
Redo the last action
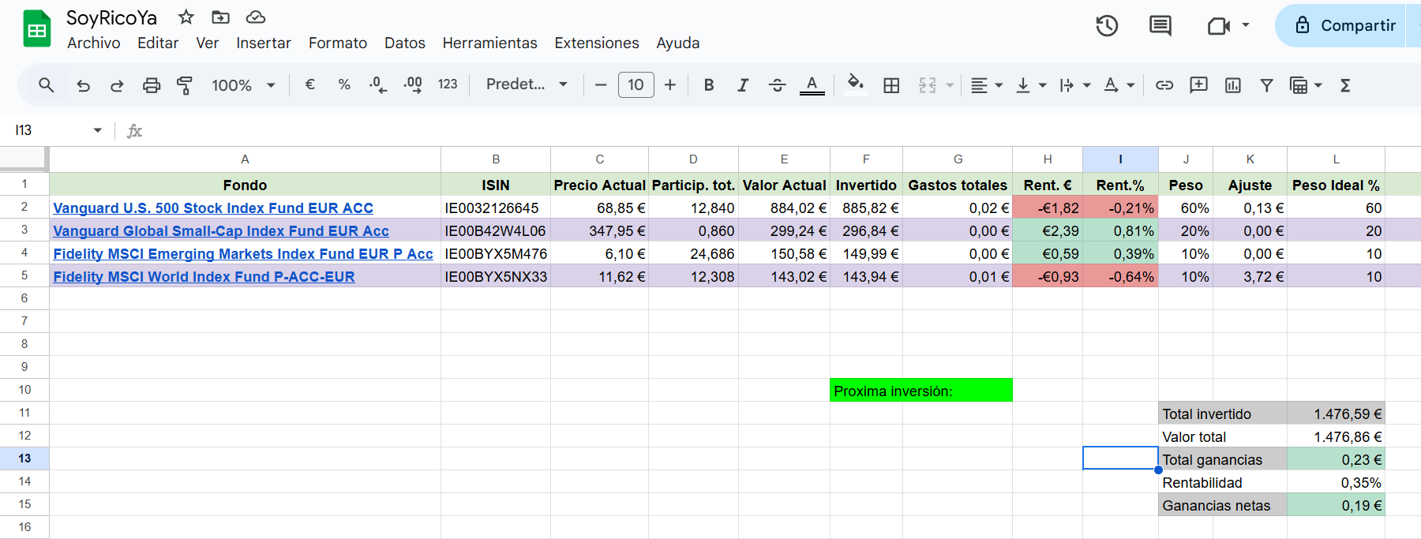pos(117,85)
